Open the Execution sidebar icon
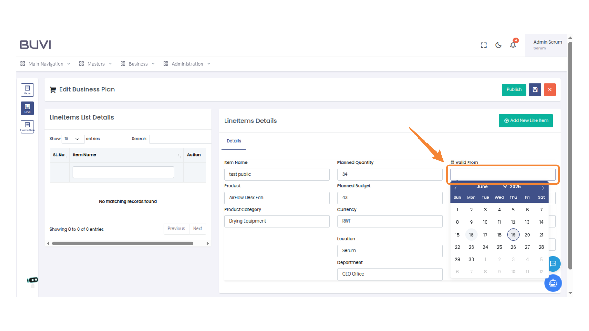Viewport: 589px width, 331px height. 27,127
